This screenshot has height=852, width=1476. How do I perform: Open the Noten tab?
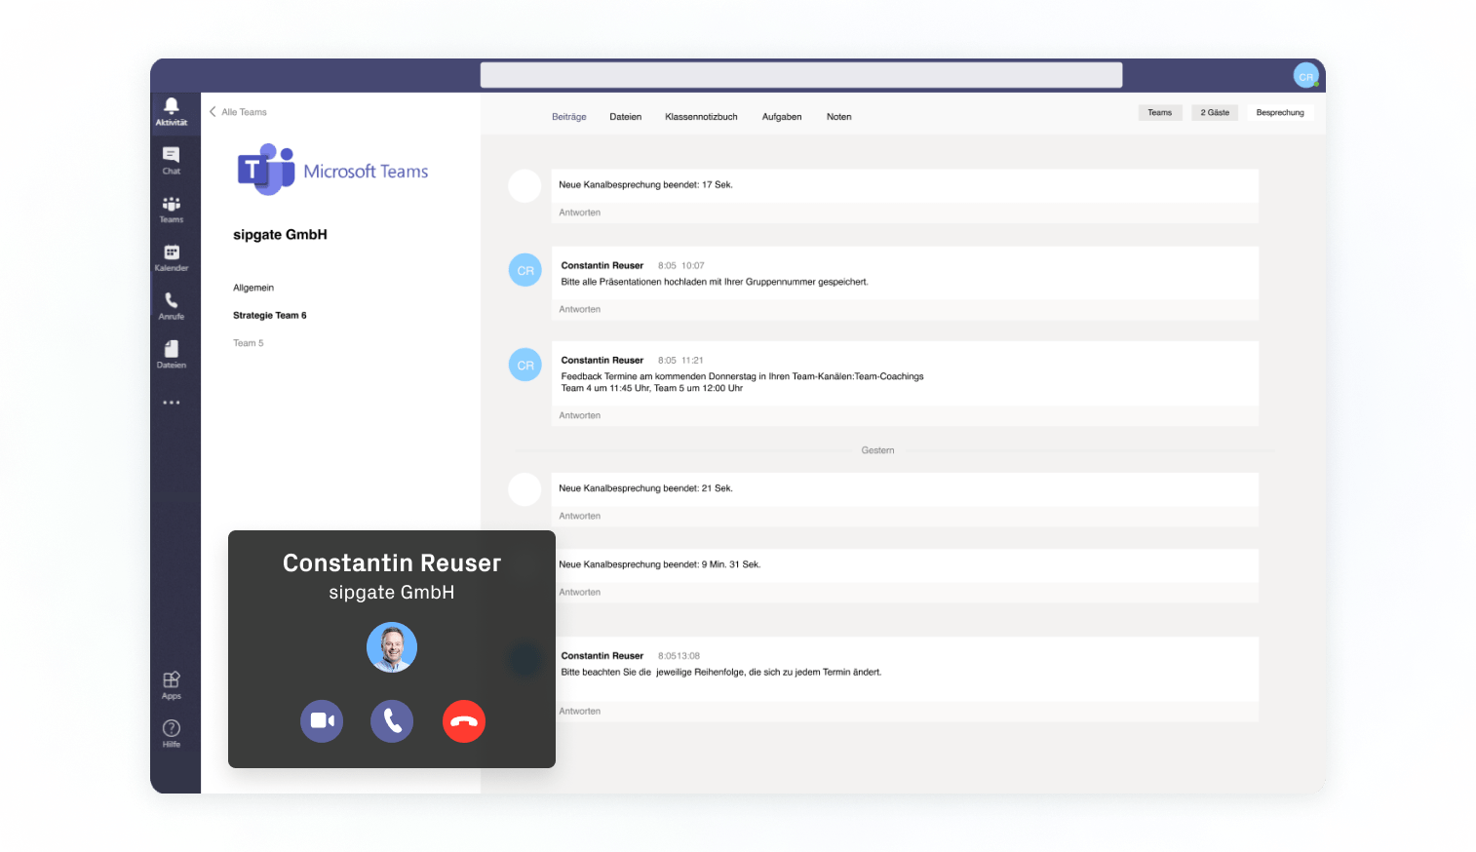[x=839, y=117]
